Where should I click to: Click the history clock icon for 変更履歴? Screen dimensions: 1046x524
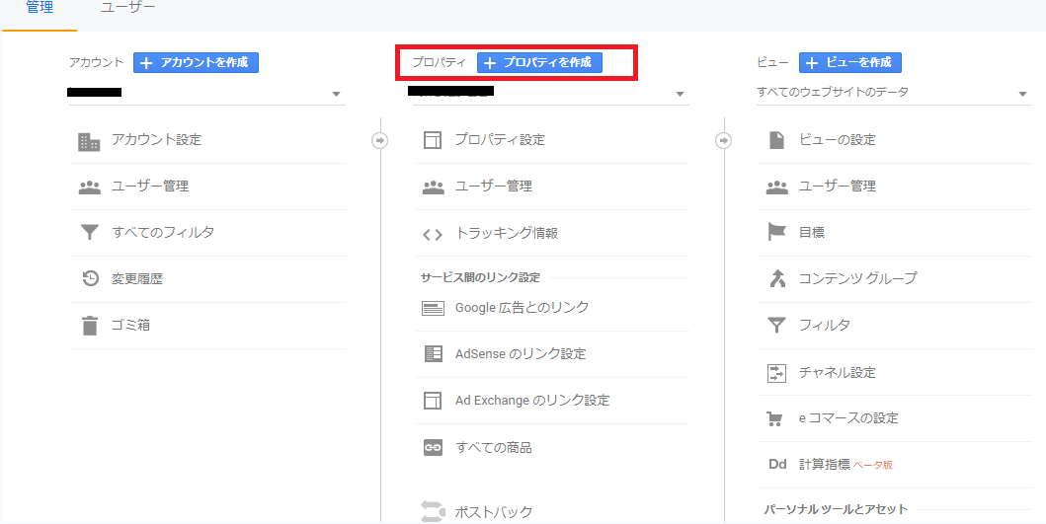(x=90, y=279)
